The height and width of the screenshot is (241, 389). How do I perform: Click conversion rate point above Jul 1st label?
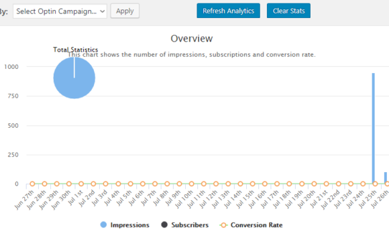(81, 184)
